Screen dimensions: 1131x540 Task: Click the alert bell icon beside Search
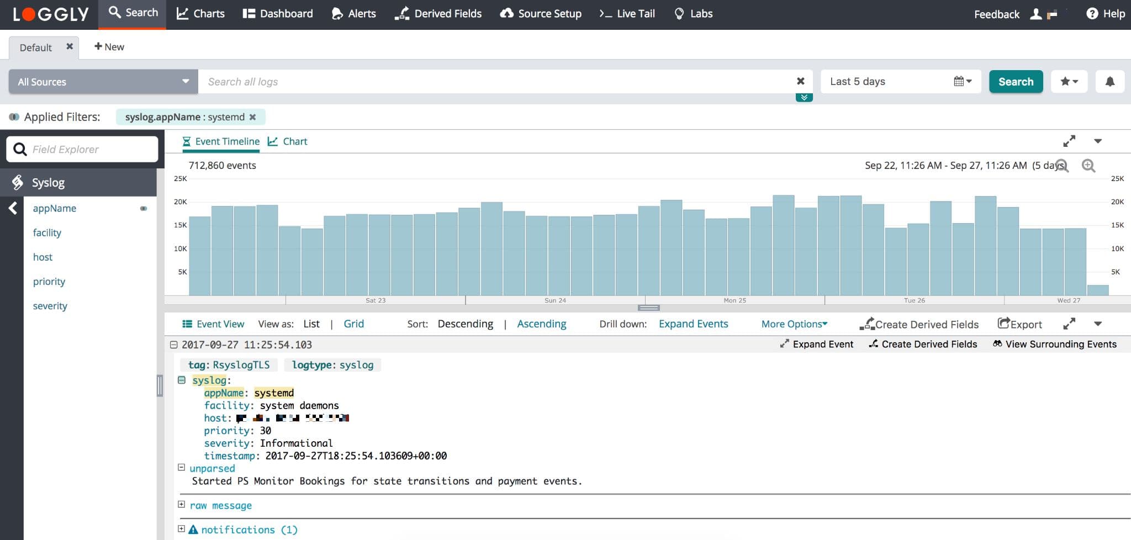(1109, 82)
